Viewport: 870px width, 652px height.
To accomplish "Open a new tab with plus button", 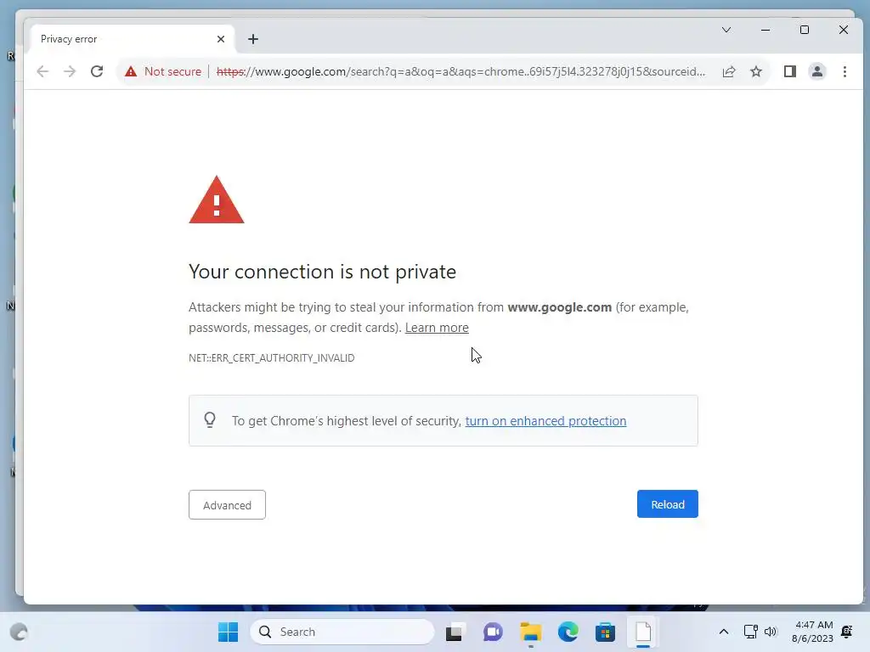I will (253, 39).
